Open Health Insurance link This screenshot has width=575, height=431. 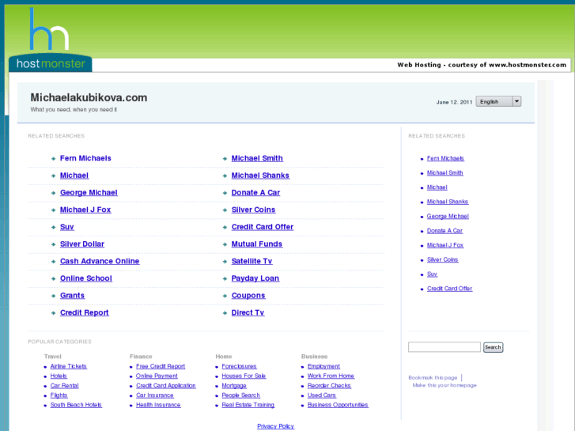158,405
